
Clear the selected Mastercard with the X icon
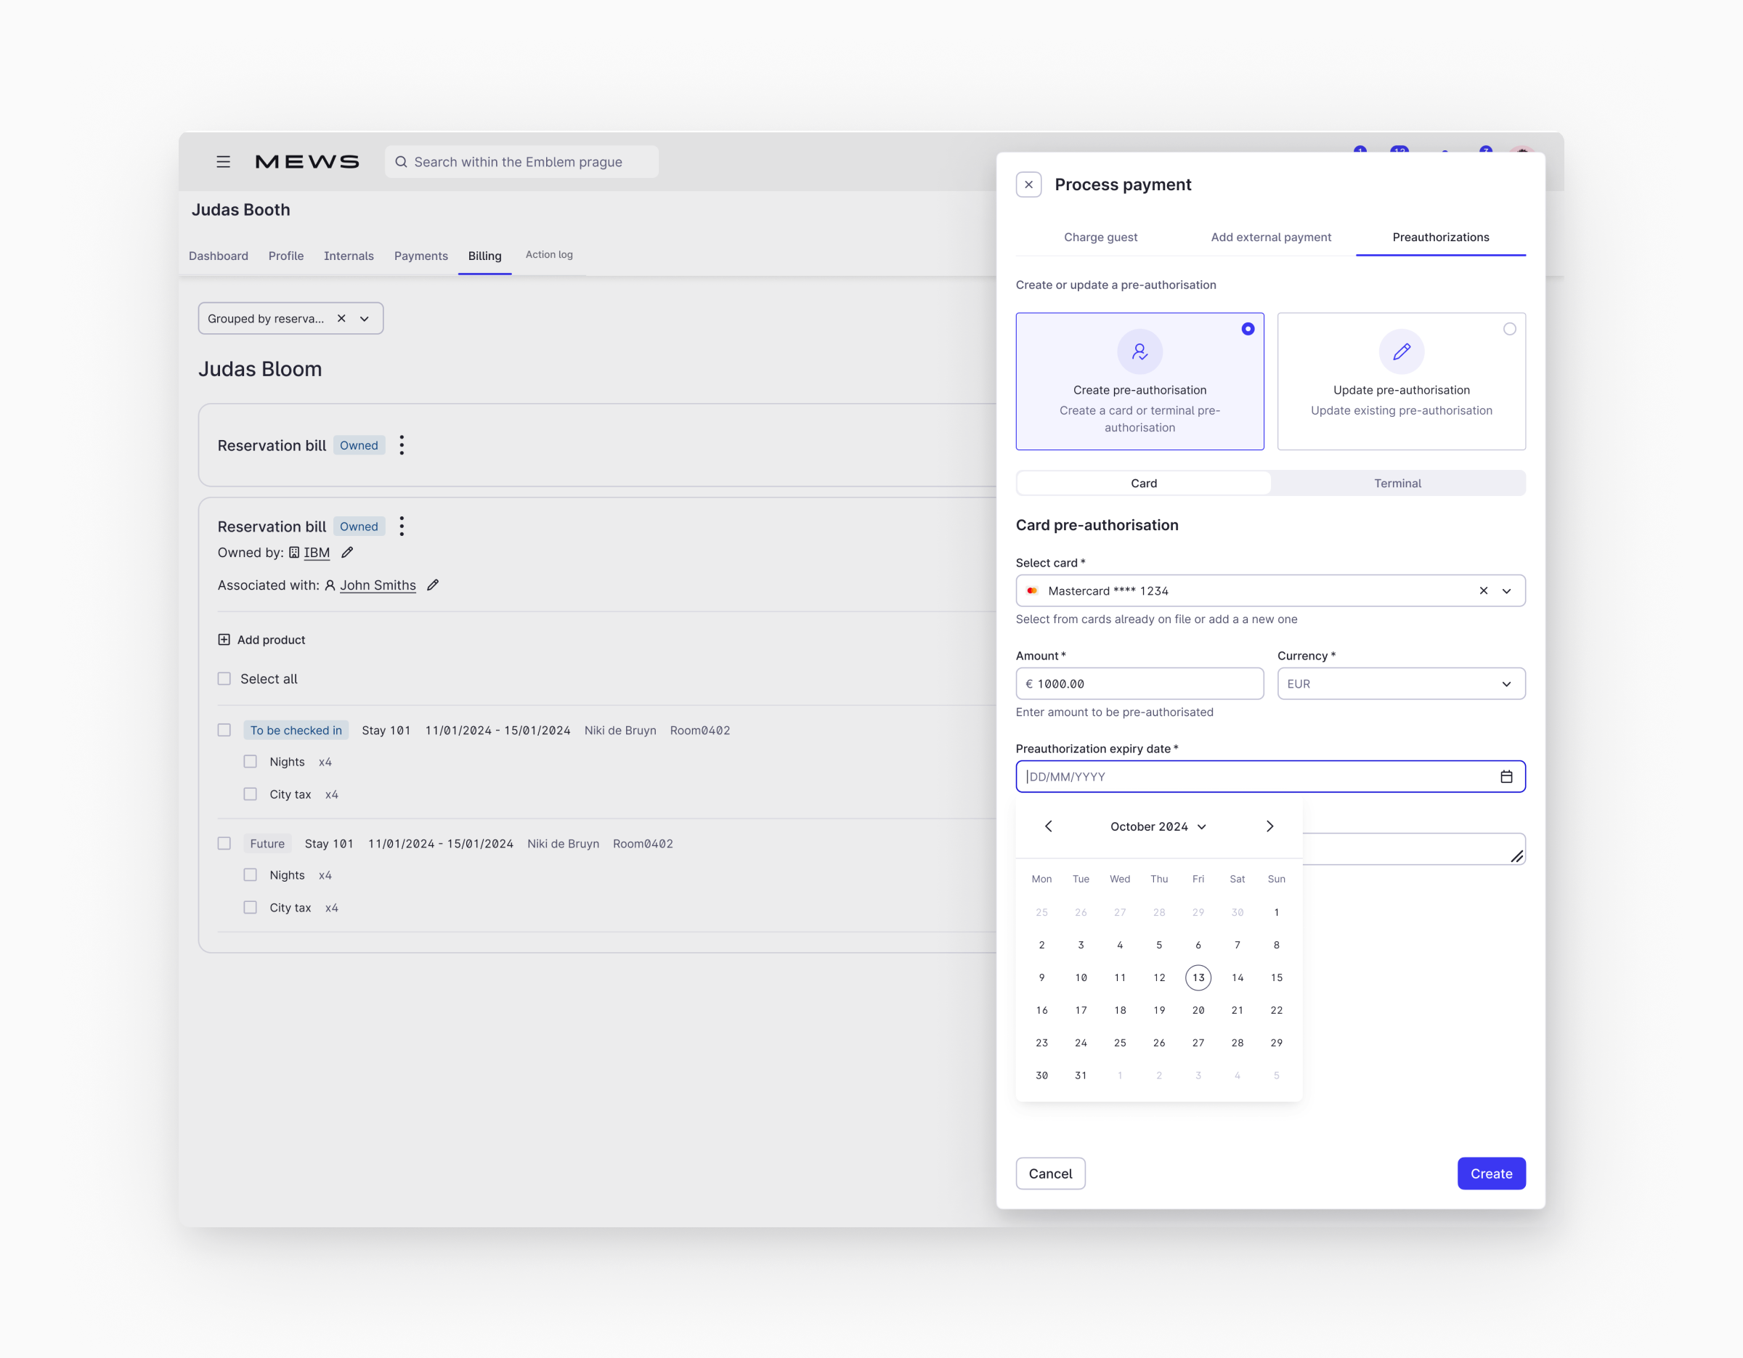pos(1483,590)
